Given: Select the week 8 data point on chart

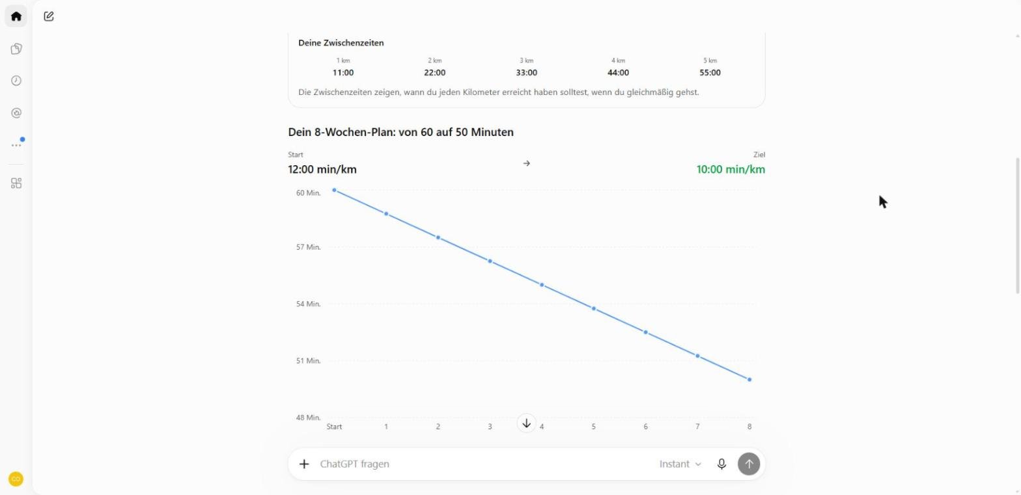Looking at the screenshot, I should coord(749,380).
